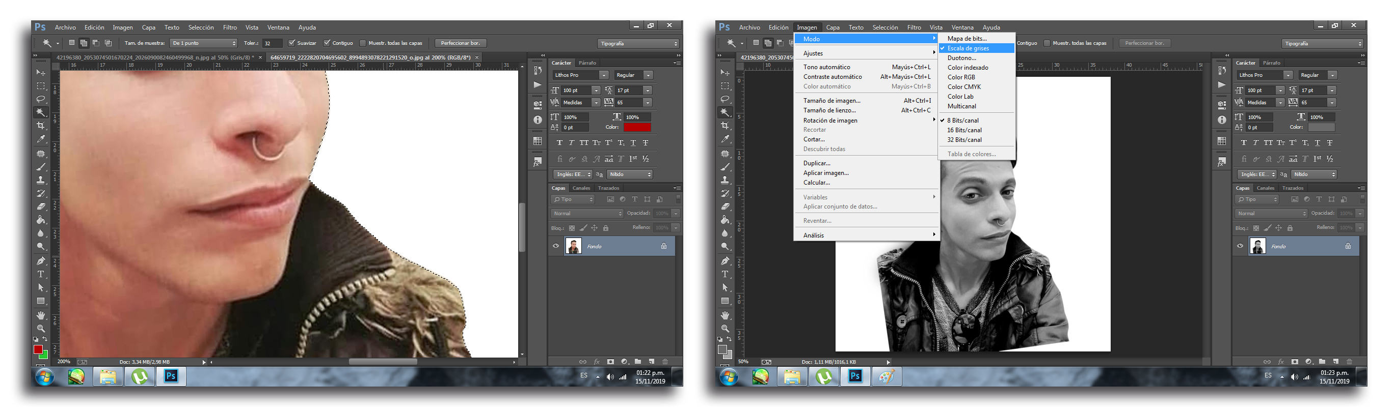Click the Add layer mask icon in the 200% zoom window
1396x413 pixels.
[x=611, y=362]
